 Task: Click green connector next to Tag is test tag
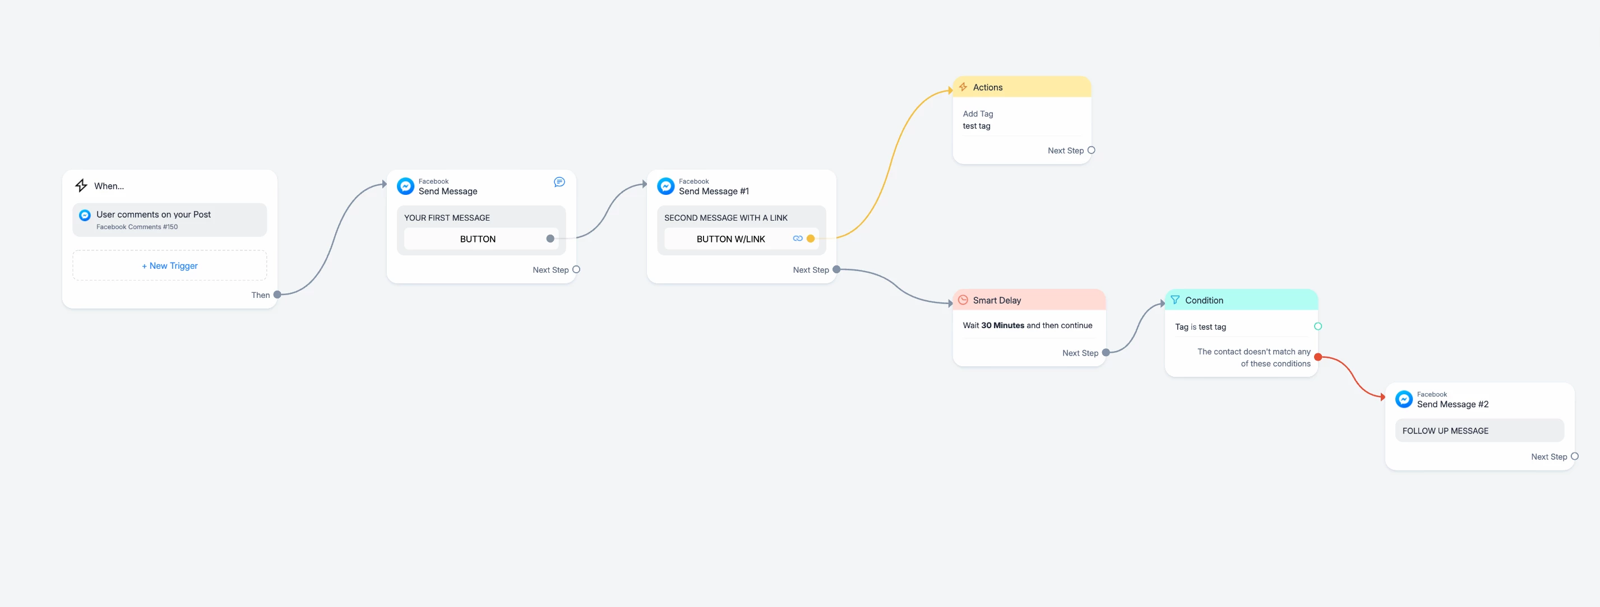point(1317,326)
